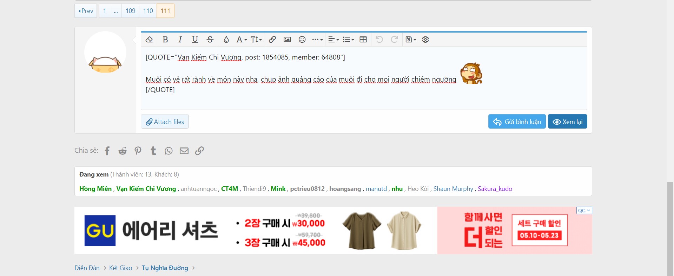Image resolution: width=674 pixels, height=276 pixels.
Task: Navigate to previous page with Prev
Action: click(86, 11)
